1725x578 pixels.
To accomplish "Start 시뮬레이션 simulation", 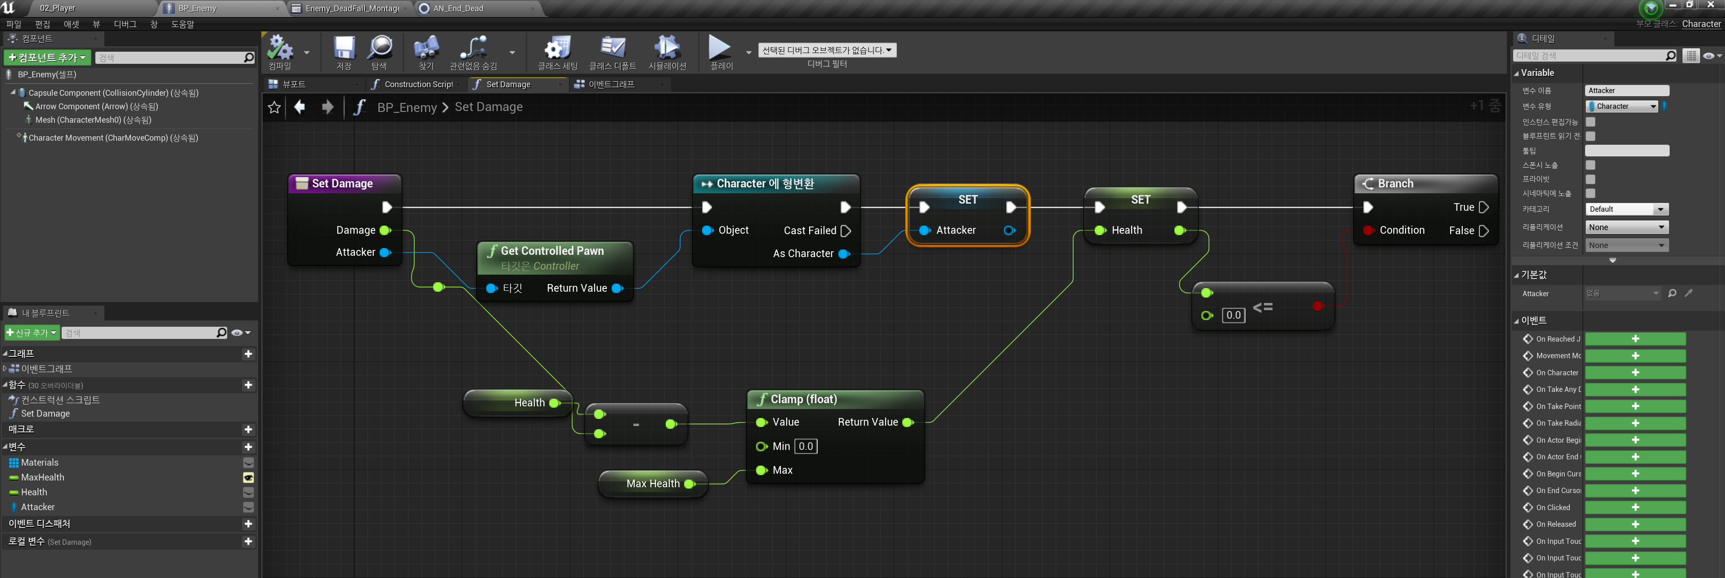I will (667, 52).
